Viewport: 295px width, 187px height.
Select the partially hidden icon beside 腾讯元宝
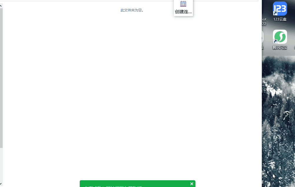(262, 37)
